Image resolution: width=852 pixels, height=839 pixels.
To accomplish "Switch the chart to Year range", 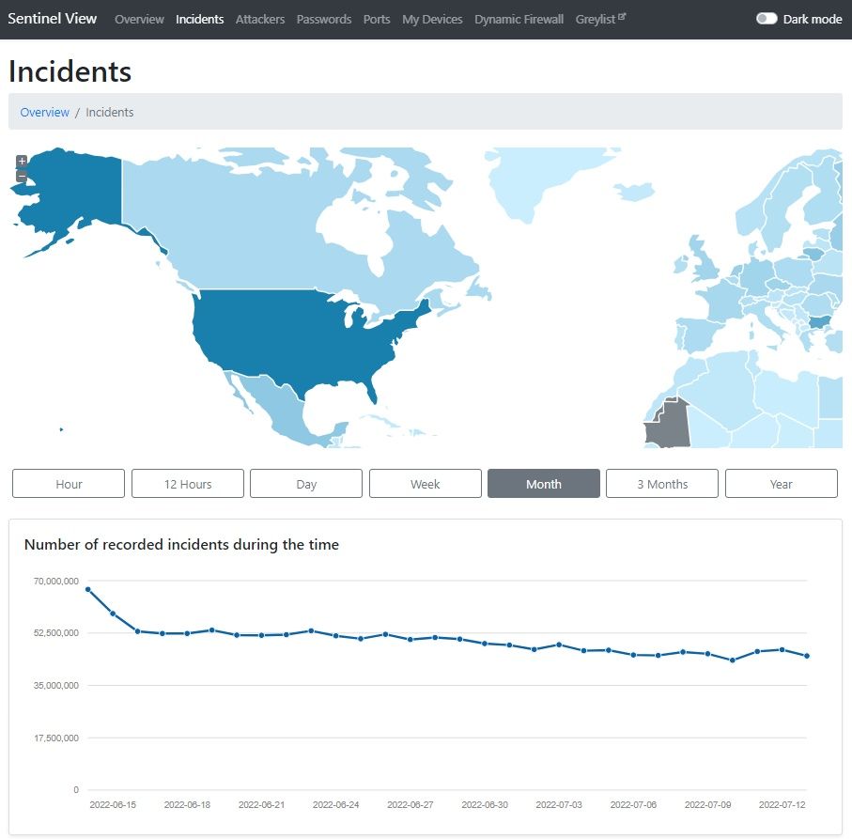I will tap(781, 484).
